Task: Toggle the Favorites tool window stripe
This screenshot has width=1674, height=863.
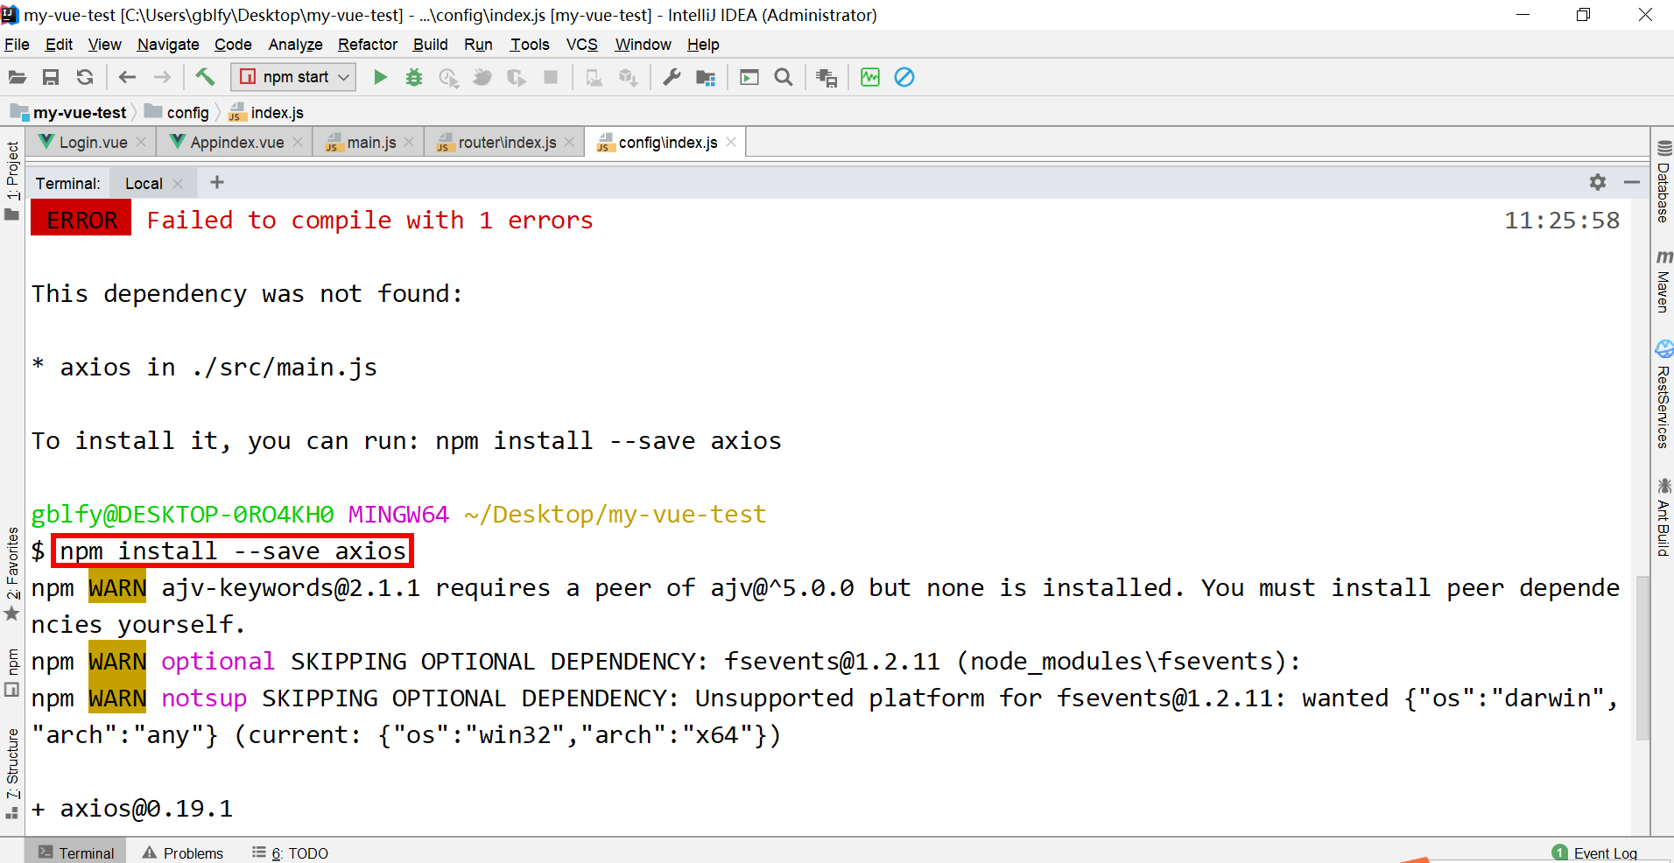Action: pyautogui.click(x=12, y=573)
